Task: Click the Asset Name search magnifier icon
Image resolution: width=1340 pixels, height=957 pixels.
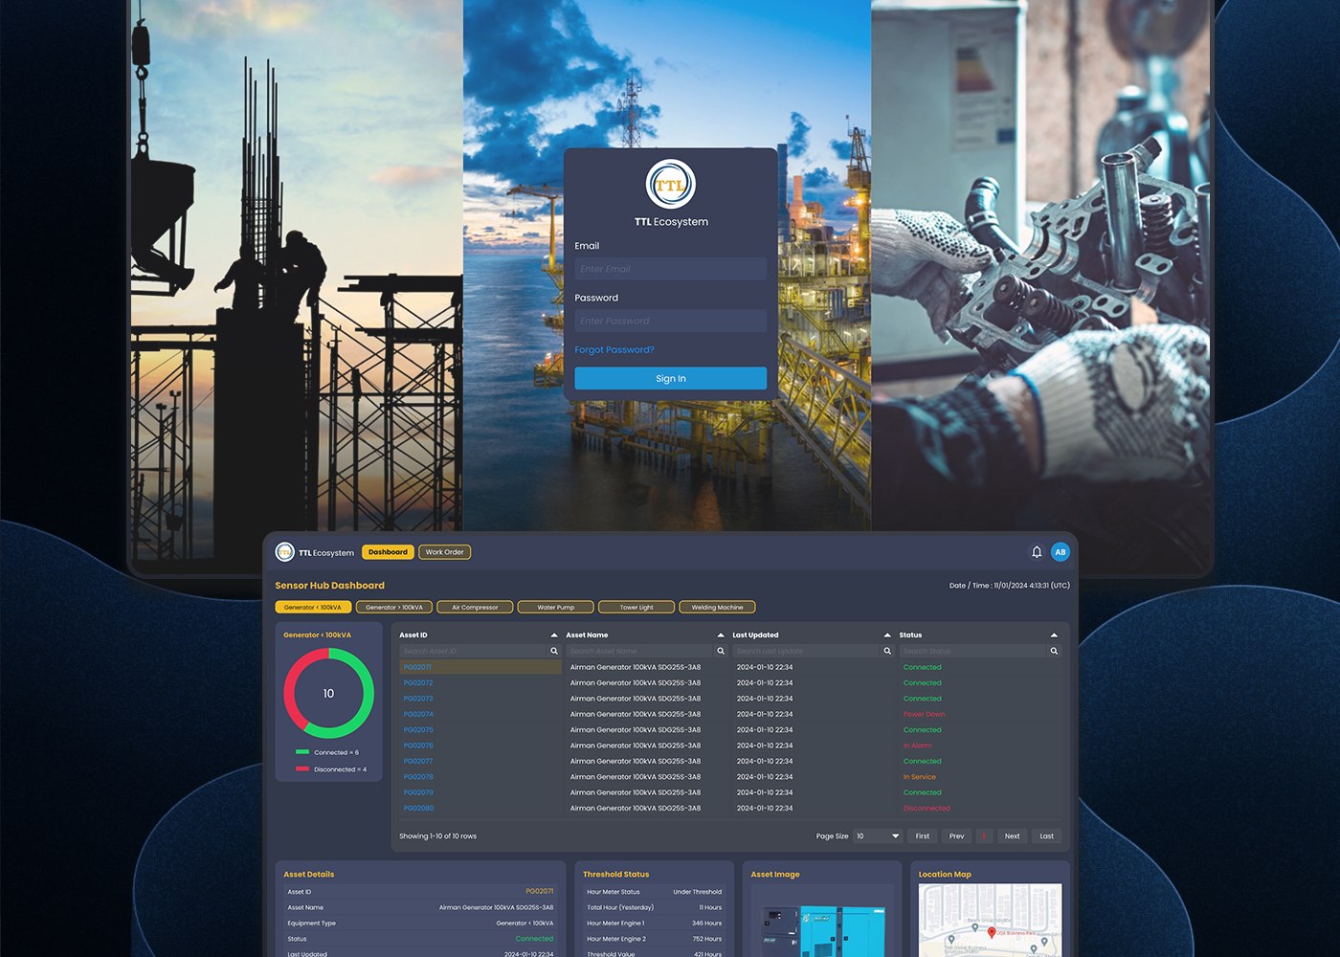Action: click(x=721, y=651)
